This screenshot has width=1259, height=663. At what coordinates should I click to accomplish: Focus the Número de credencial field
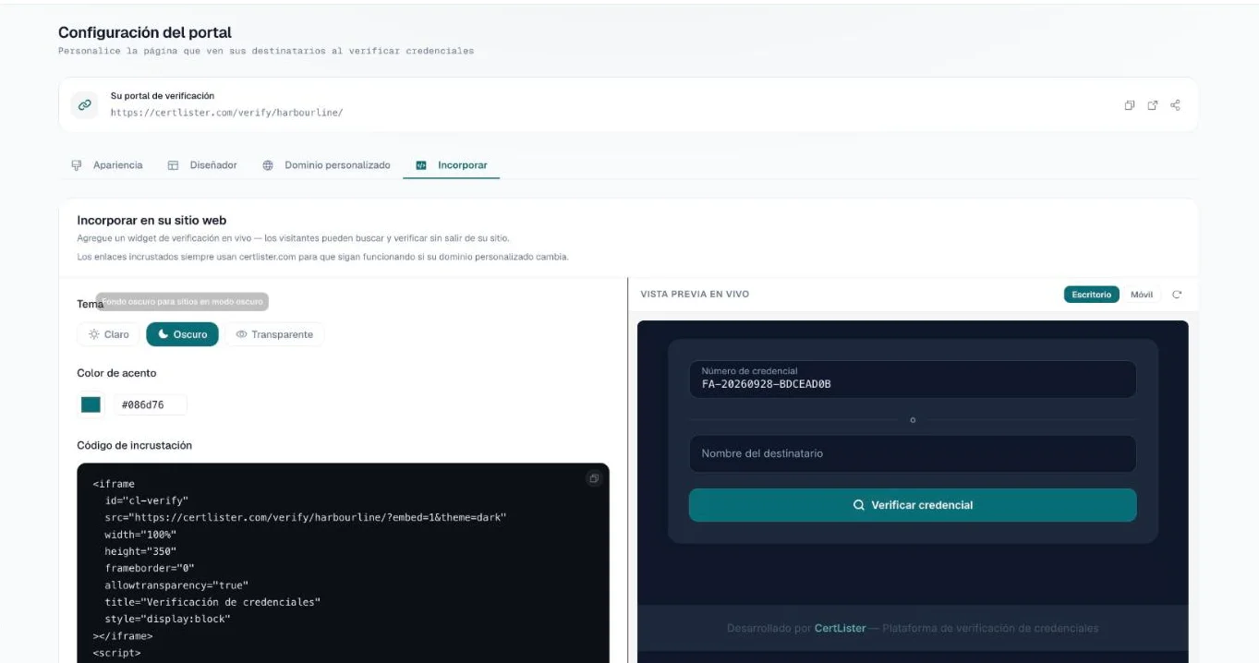[x=913, y=379]
